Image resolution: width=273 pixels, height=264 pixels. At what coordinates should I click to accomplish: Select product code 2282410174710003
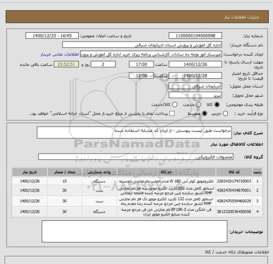(x=234, y=181)
